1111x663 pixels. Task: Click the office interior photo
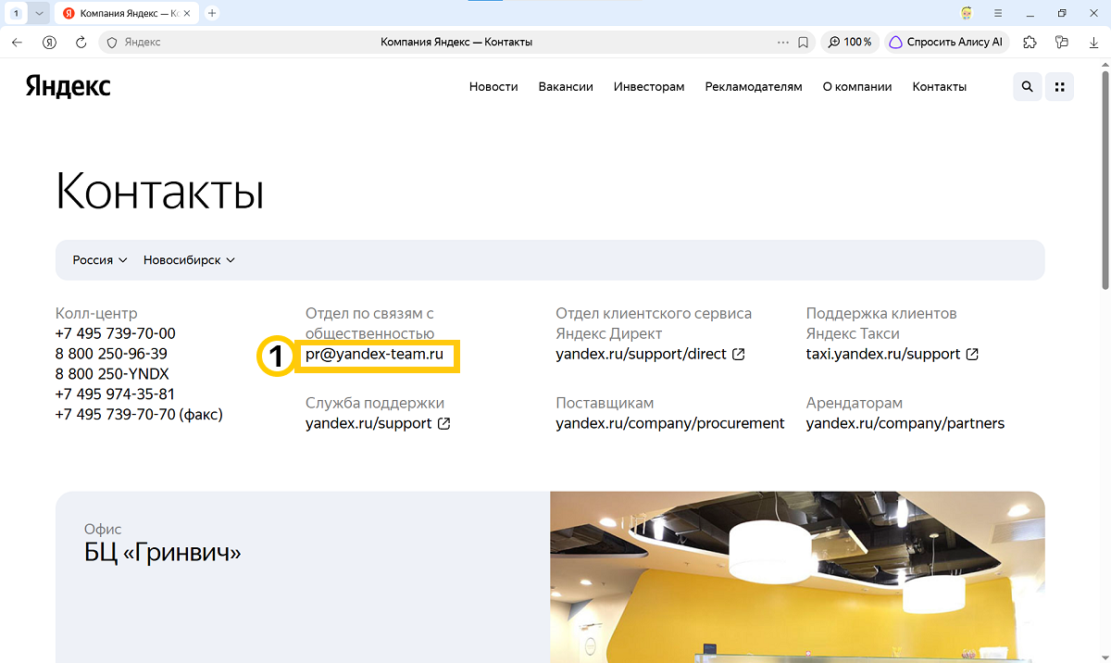point(797,577)
